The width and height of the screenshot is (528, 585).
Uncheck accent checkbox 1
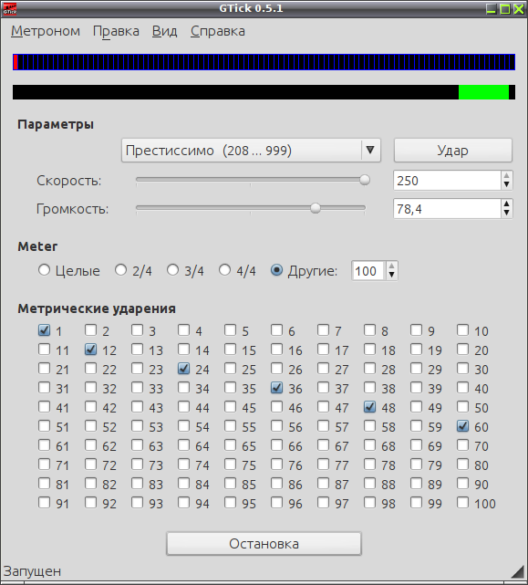tap(44, 330)
